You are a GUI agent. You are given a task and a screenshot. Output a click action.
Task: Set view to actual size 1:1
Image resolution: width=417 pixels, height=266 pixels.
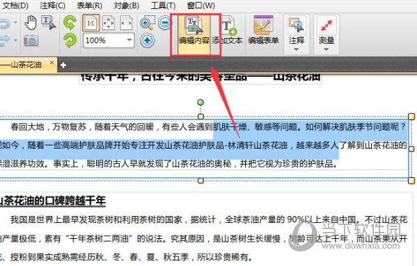point(91,24)
